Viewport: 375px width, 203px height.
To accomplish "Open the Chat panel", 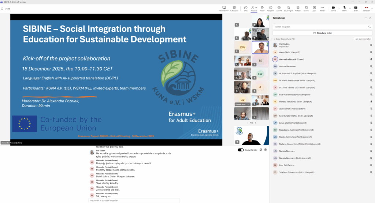I will click(x=246, y=8).
